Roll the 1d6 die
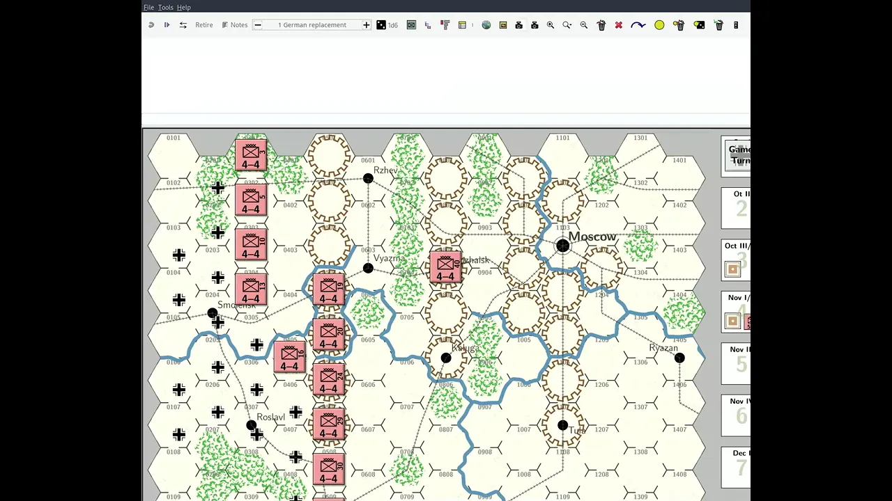Screen dimensions: 892x501 coord(387,25)
